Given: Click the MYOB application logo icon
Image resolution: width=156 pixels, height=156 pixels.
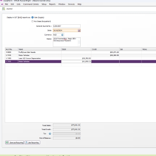Looking at the screenshot, I should 2,4.
